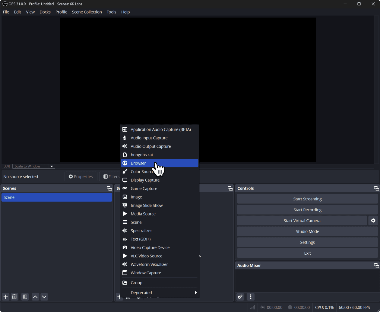Screen dimensions: 380x312
Task: Open the scene filters icon in Scenes panel
Action: point(25,297)
